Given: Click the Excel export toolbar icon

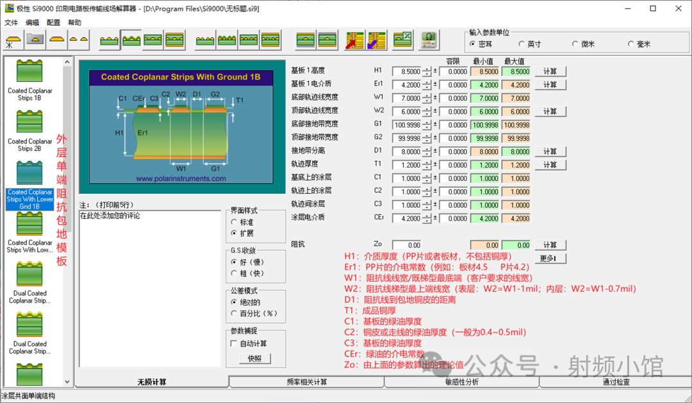Looking at the screenshot, I should click(402, 40).
